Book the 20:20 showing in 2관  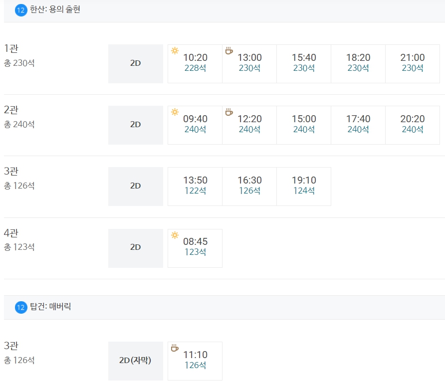(x=413, y=125)
